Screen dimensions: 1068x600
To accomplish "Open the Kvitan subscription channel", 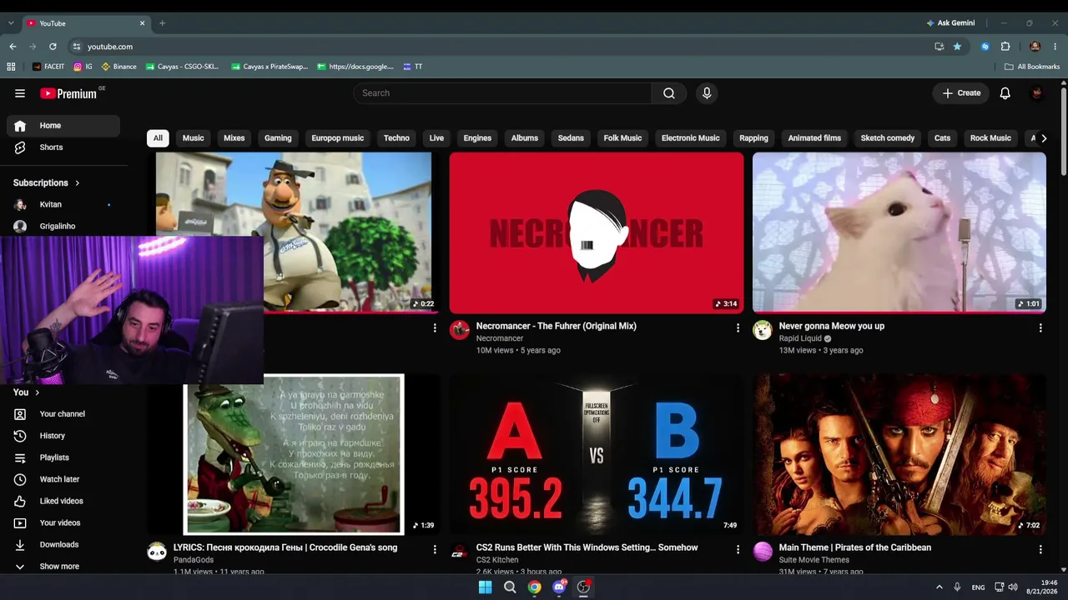I will 63,204.
